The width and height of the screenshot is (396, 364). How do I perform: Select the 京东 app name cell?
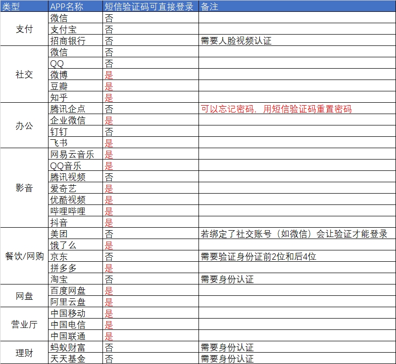(x=76, y=256)
